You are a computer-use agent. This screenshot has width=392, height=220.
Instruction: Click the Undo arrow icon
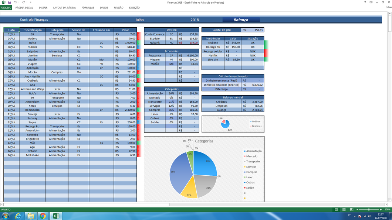click(x=16, y=2)
